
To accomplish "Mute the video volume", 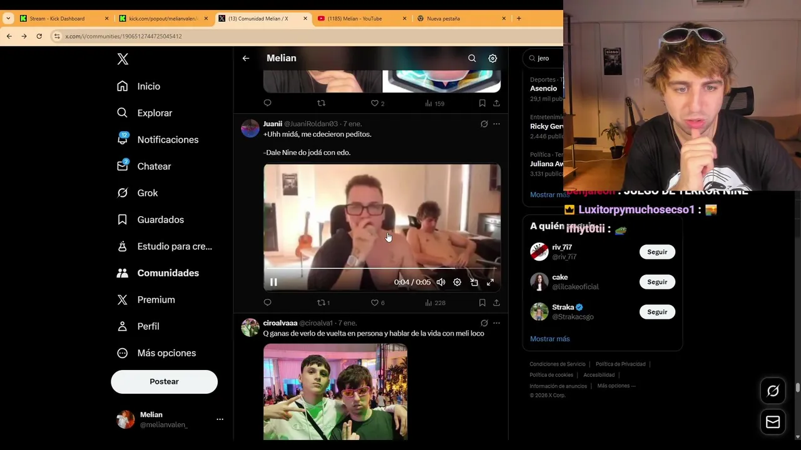I will click(x=441, y=282).
